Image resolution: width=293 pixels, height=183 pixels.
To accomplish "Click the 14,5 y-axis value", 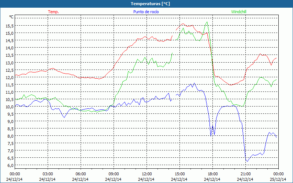I will (10, 41).
